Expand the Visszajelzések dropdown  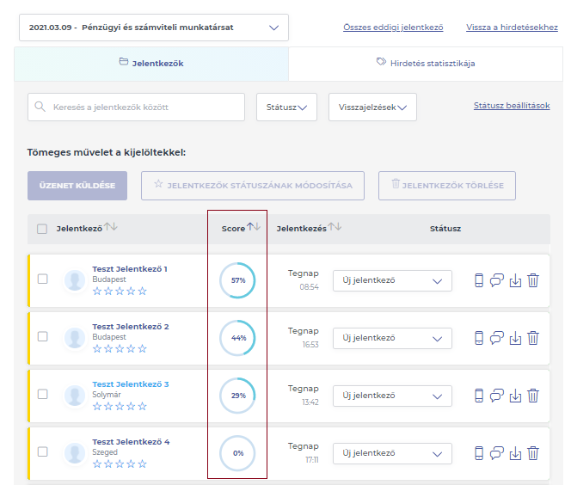coord(371,107)
